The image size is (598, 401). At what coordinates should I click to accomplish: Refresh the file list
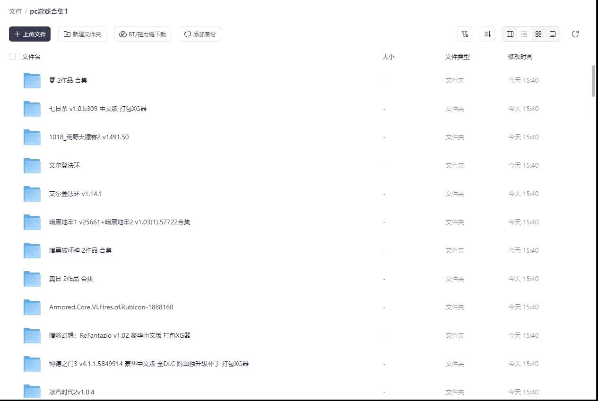coord(575,34)
